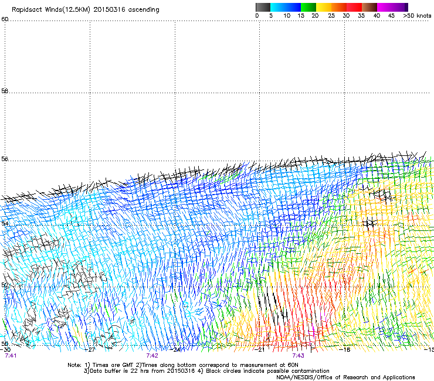Image resolution: width=434 pixels, height=381 pixels.
Task: Click the longitude label -27
Action: click(x=90, y=350)
